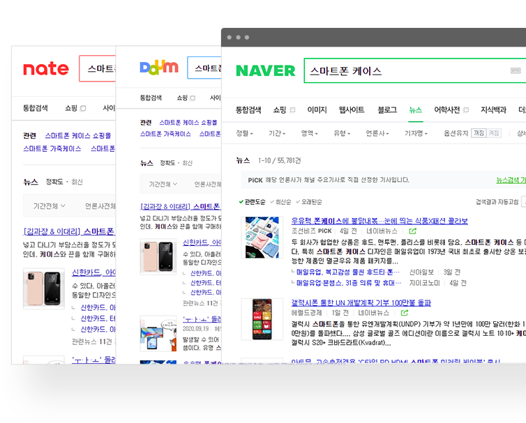Screen dimensions: 526x423
Task: Switch to 통합검색 tab in Naver
Action: (248, 110)
